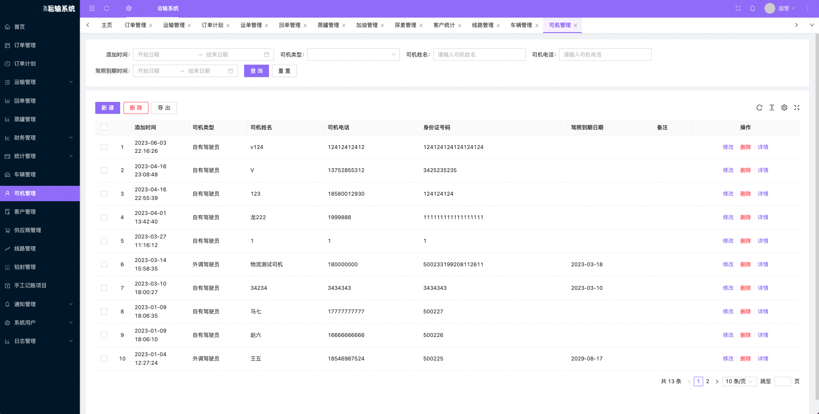Open the 司机类型 dropdown

pos(354,54)
